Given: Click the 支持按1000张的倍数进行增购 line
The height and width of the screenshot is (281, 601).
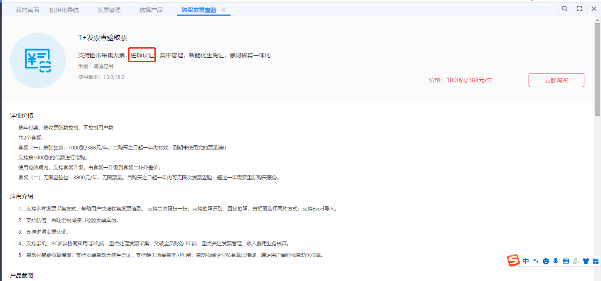Looking at the screenshot, I should (53, 157).
